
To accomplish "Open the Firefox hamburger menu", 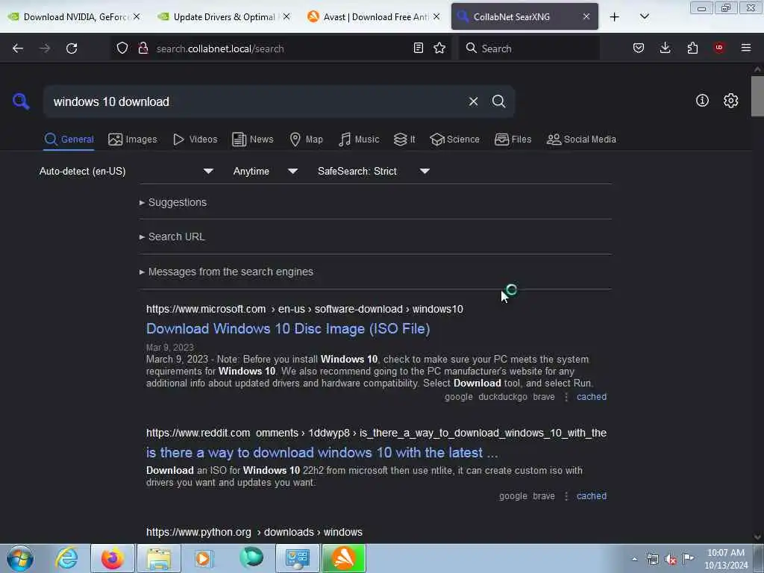I will 746,48.
